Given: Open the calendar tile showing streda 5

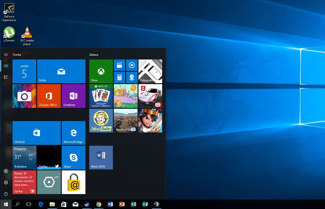Looking at the screenshot, I should point(24,71).
